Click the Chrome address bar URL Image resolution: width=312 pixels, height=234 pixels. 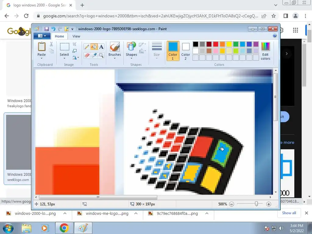pos(151,16)
